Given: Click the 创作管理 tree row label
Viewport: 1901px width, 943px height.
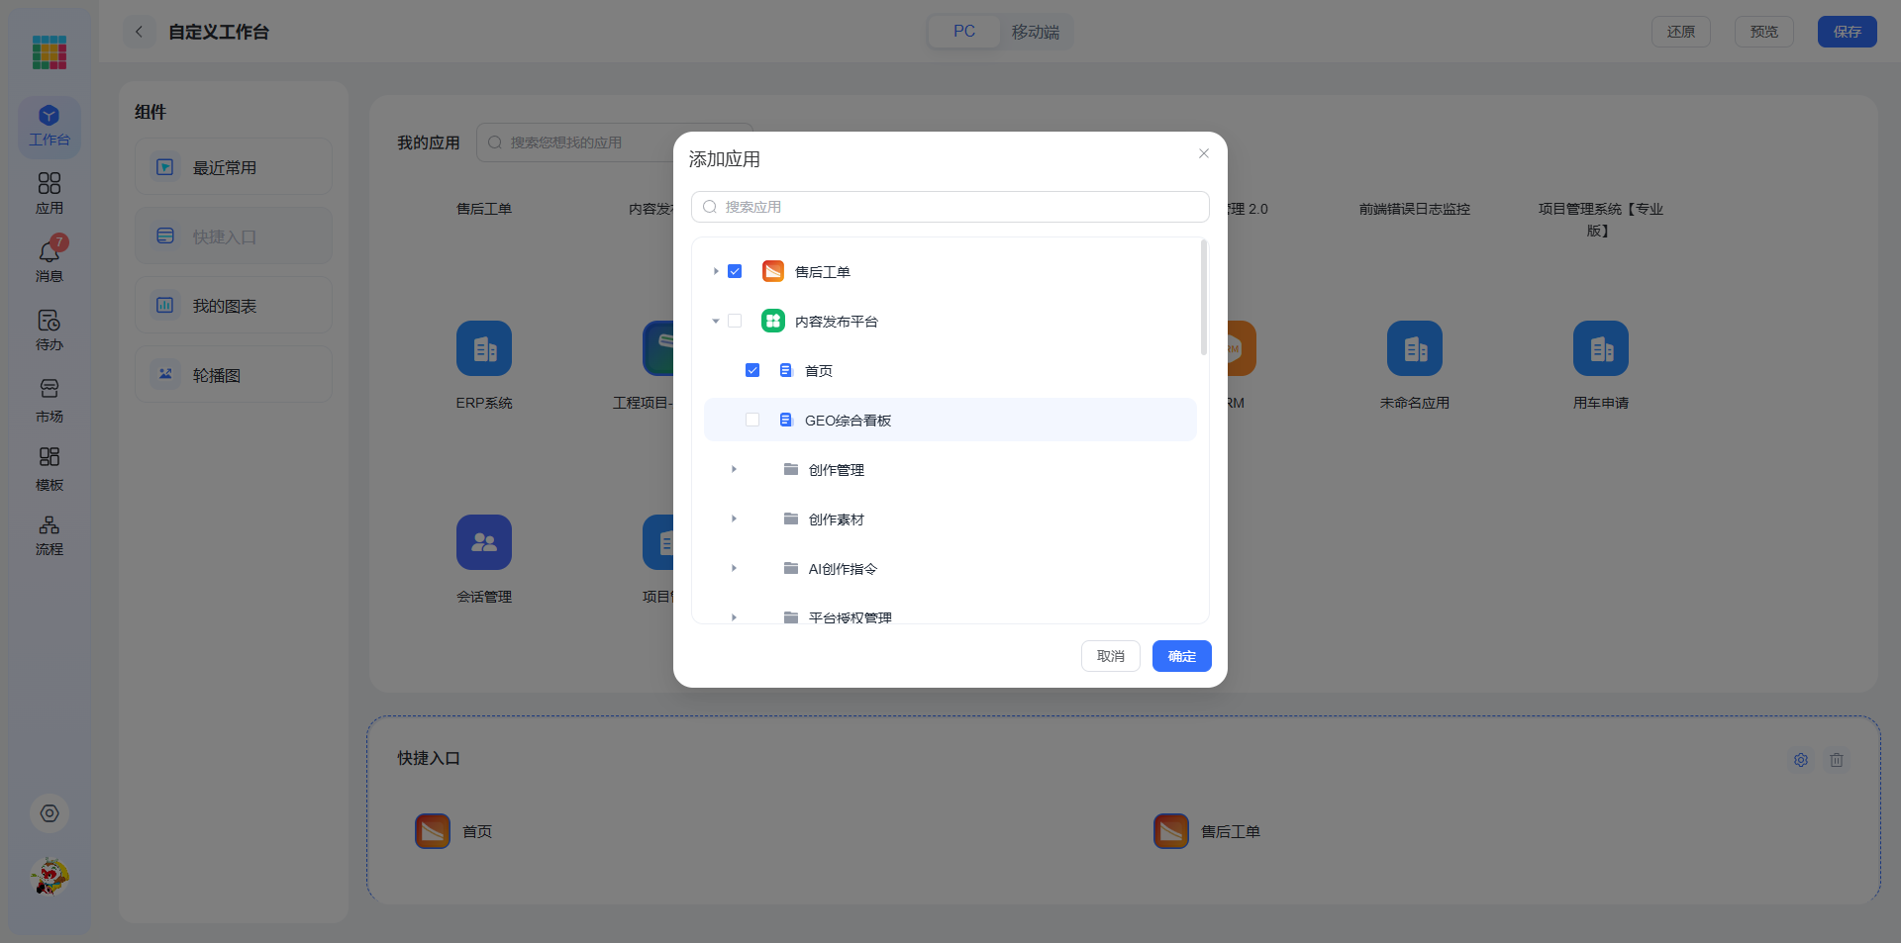Looking at the screenshot, I should click(x=837, y=470).
